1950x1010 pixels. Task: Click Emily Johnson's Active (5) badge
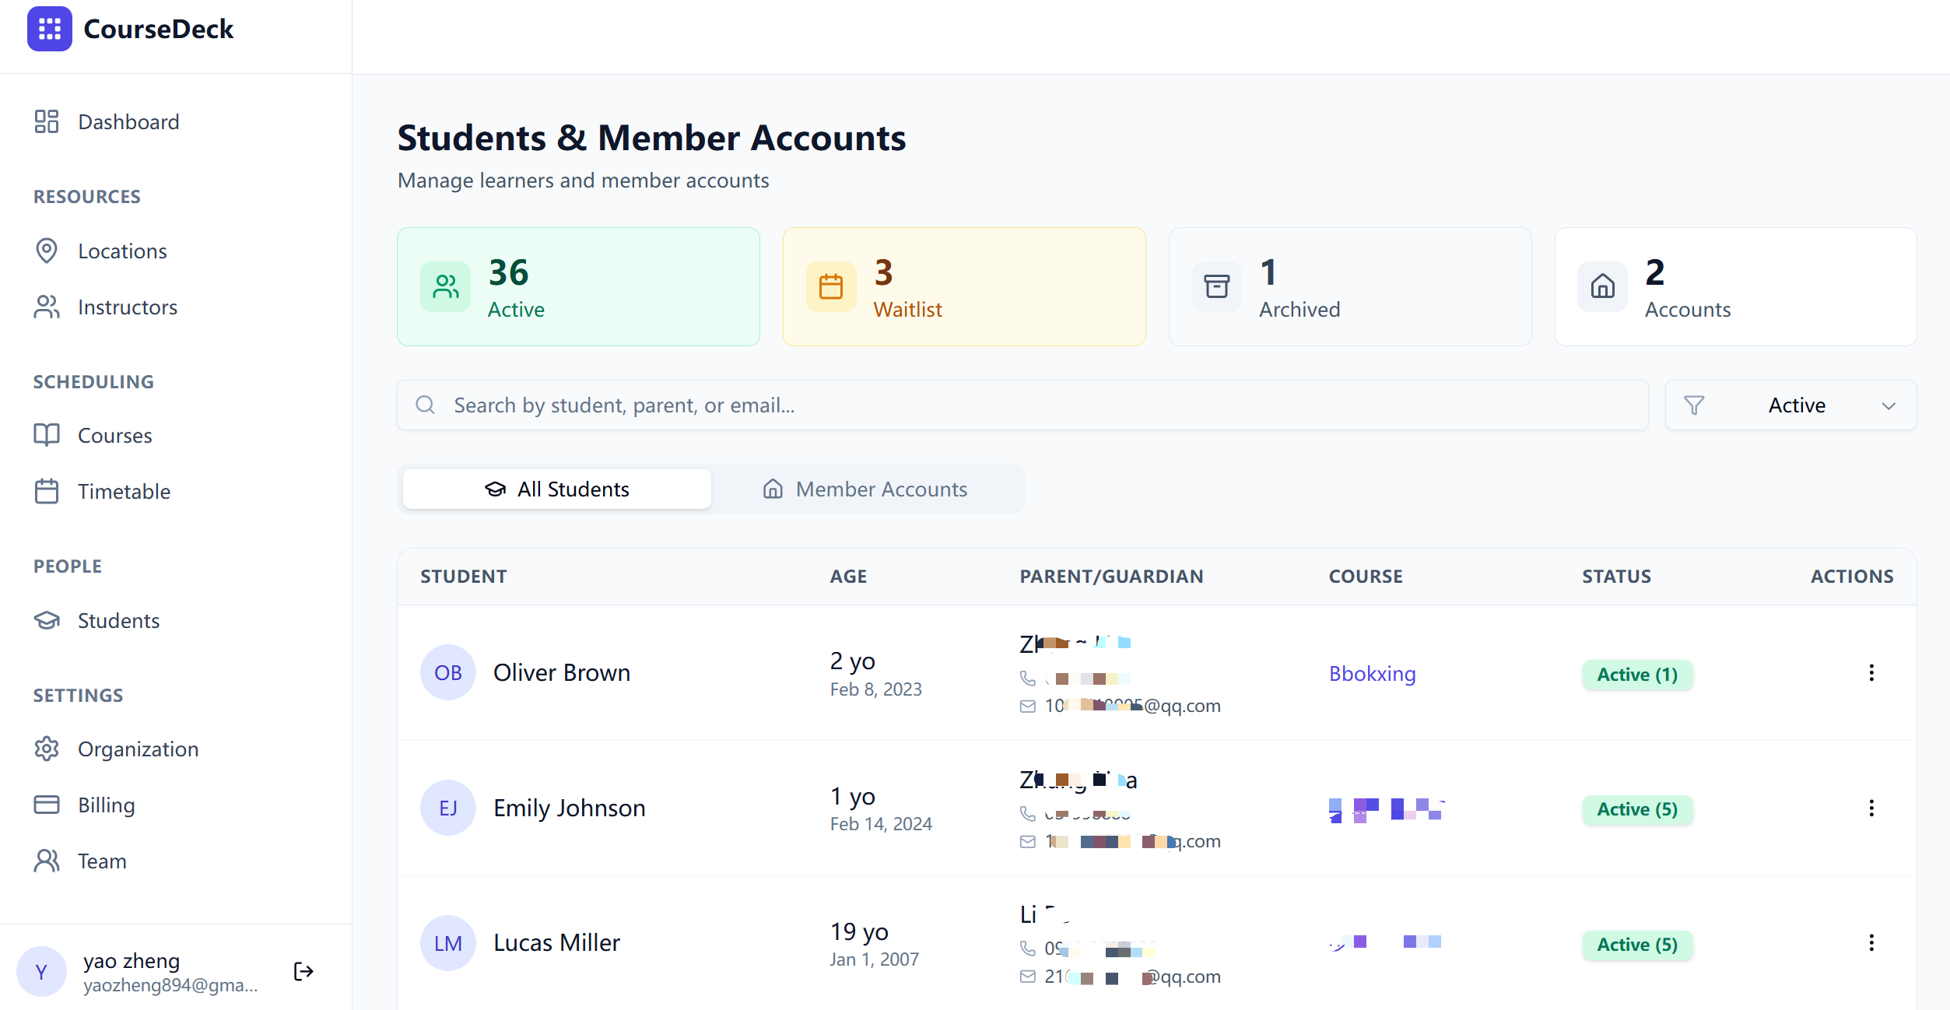pyautogui.click(x=1637, y=810)
